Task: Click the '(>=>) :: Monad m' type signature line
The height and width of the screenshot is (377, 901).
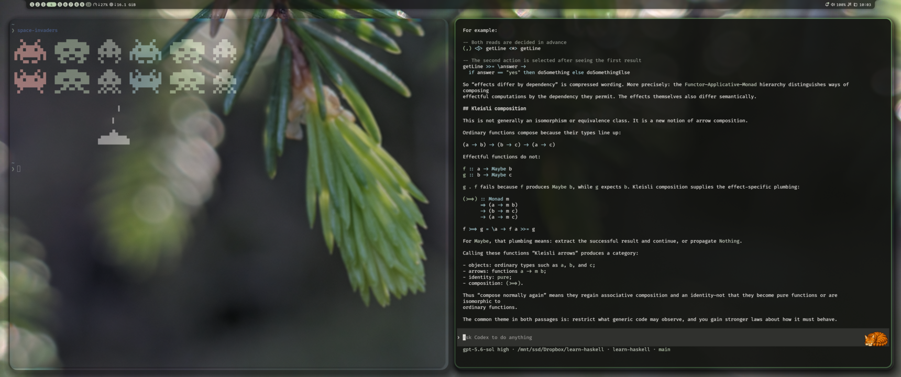Action: [x=486, y=199]
